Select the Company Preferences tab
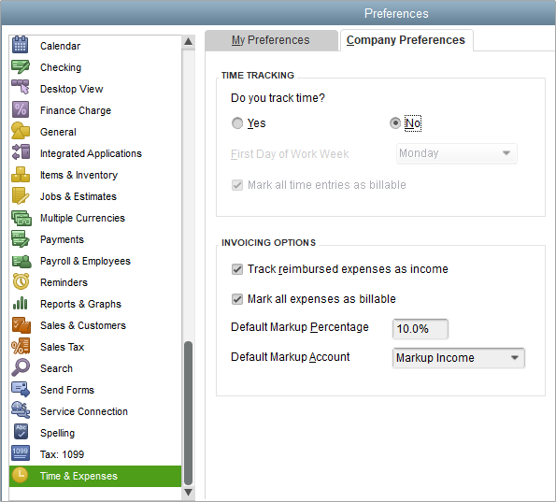 click(406, 40)
